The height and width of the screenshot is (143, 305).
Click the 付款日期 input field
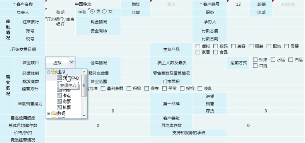266,39
